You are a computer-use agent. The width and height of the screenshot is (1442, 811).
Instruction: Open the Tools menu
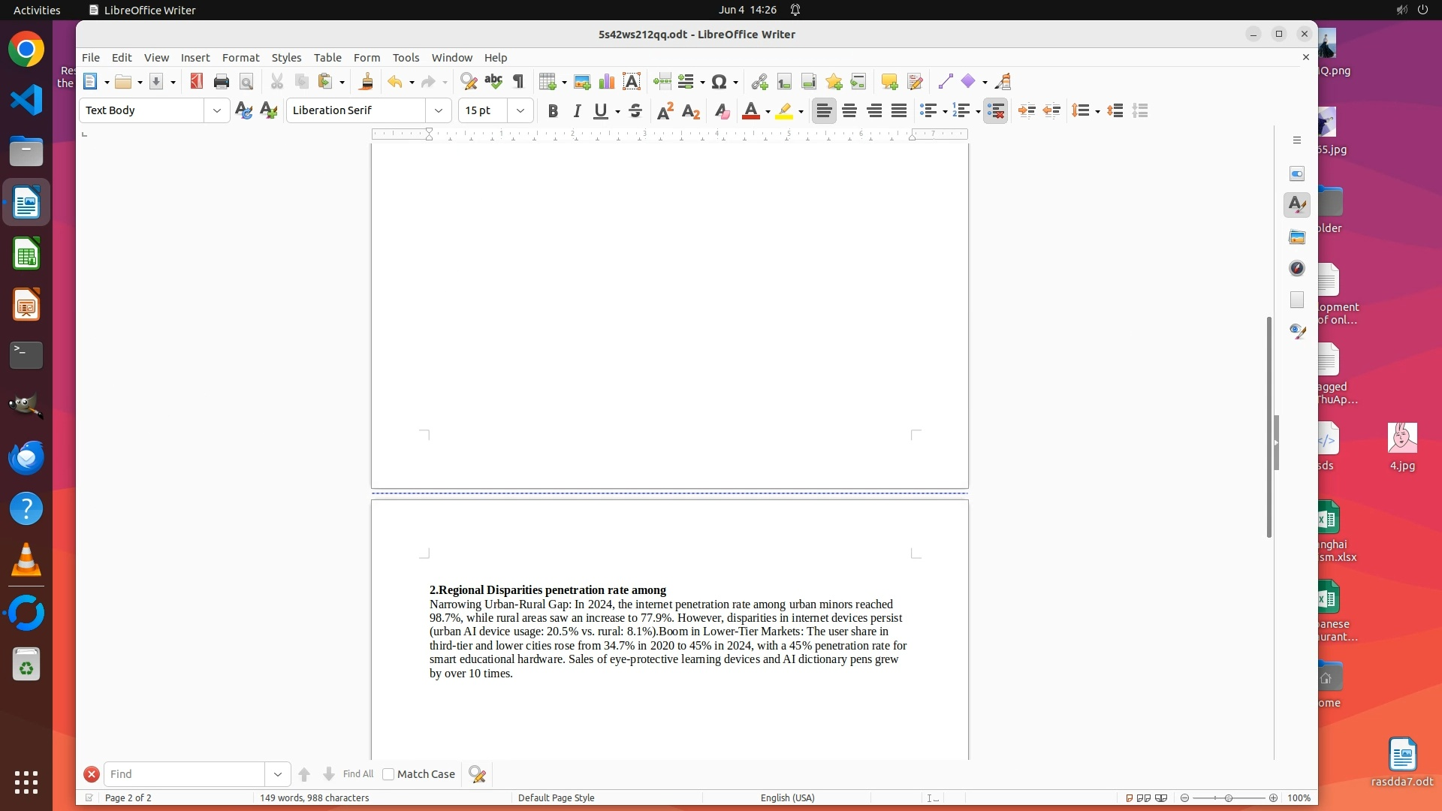406,58
